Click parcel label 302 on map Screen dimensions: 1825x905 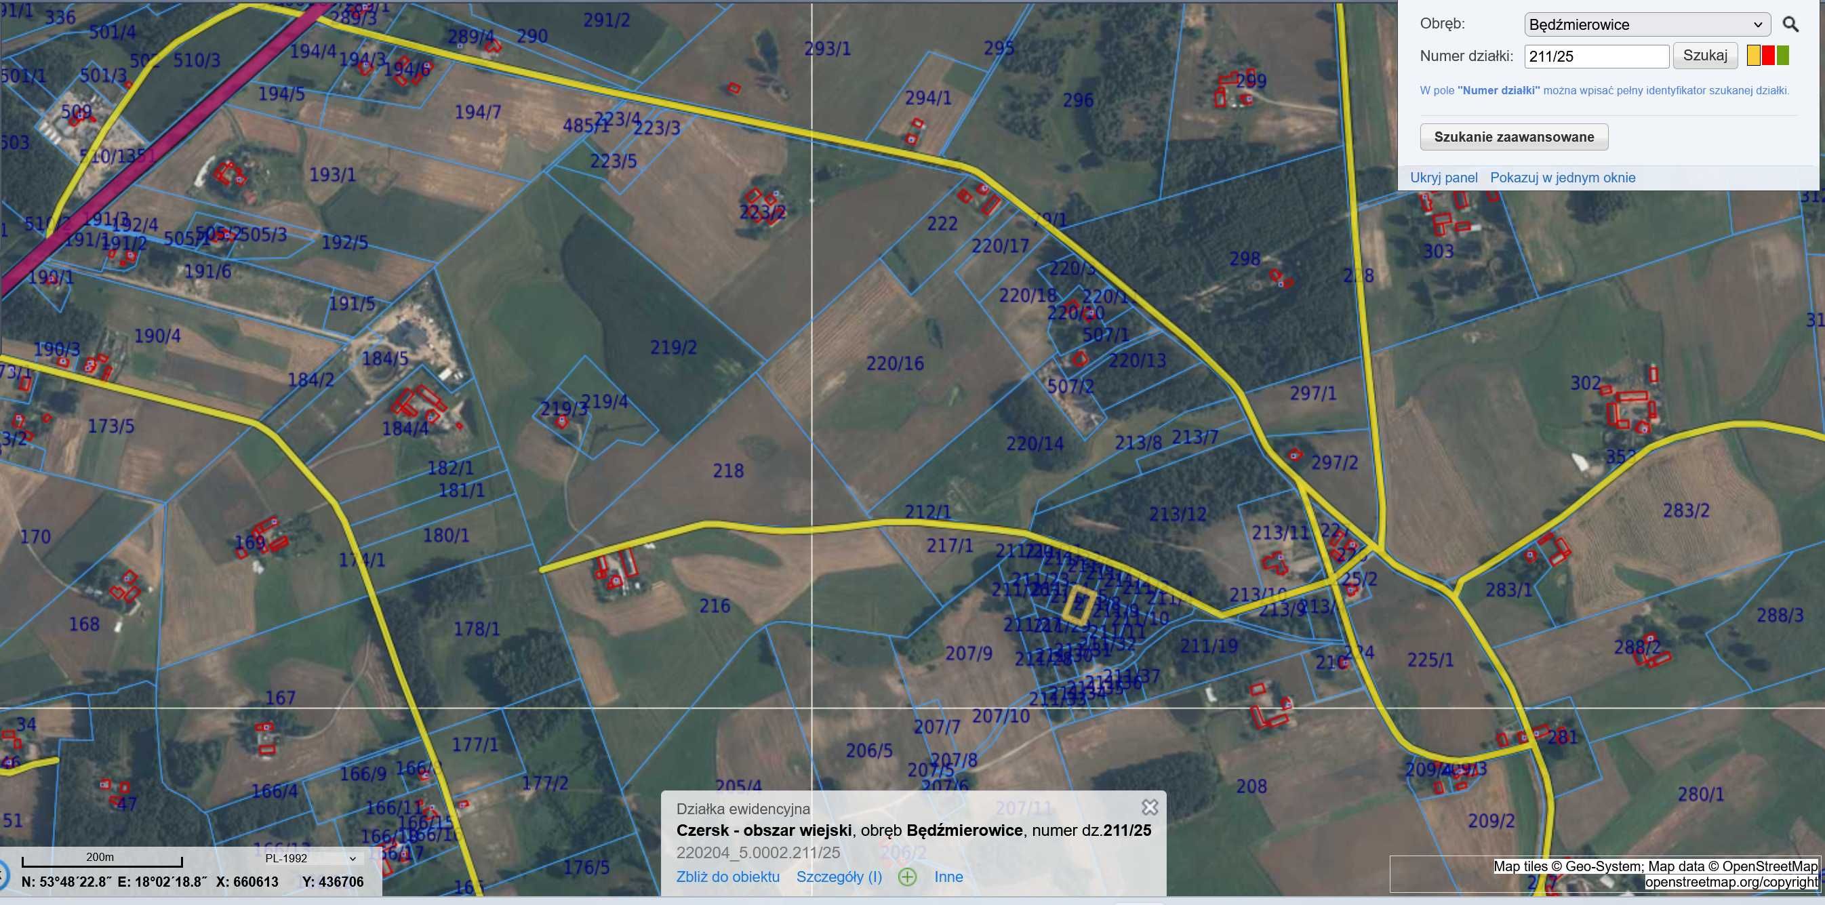(x=1586, y=384)
